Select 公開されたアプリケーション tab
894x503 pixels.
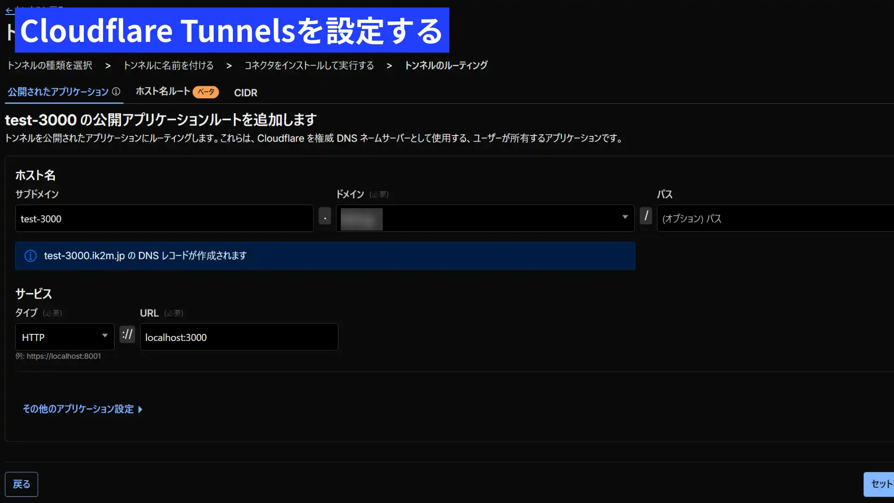(x=58, y=92)
